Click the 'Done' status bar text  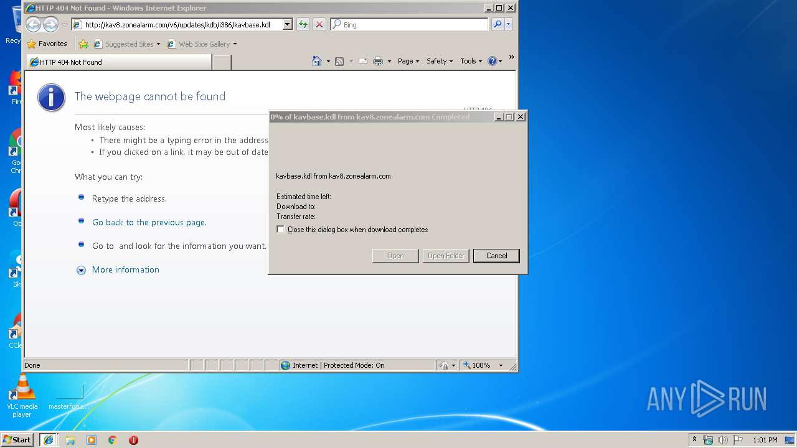tap(32, 365)
